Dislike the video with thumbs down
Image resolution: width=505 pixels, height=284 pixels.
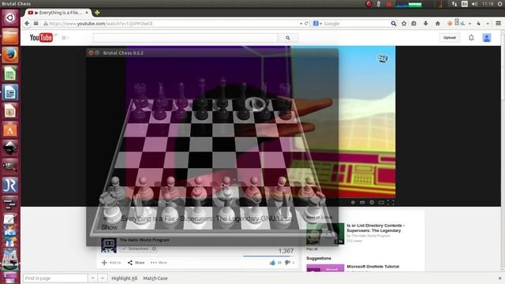(x=287, y=263)
